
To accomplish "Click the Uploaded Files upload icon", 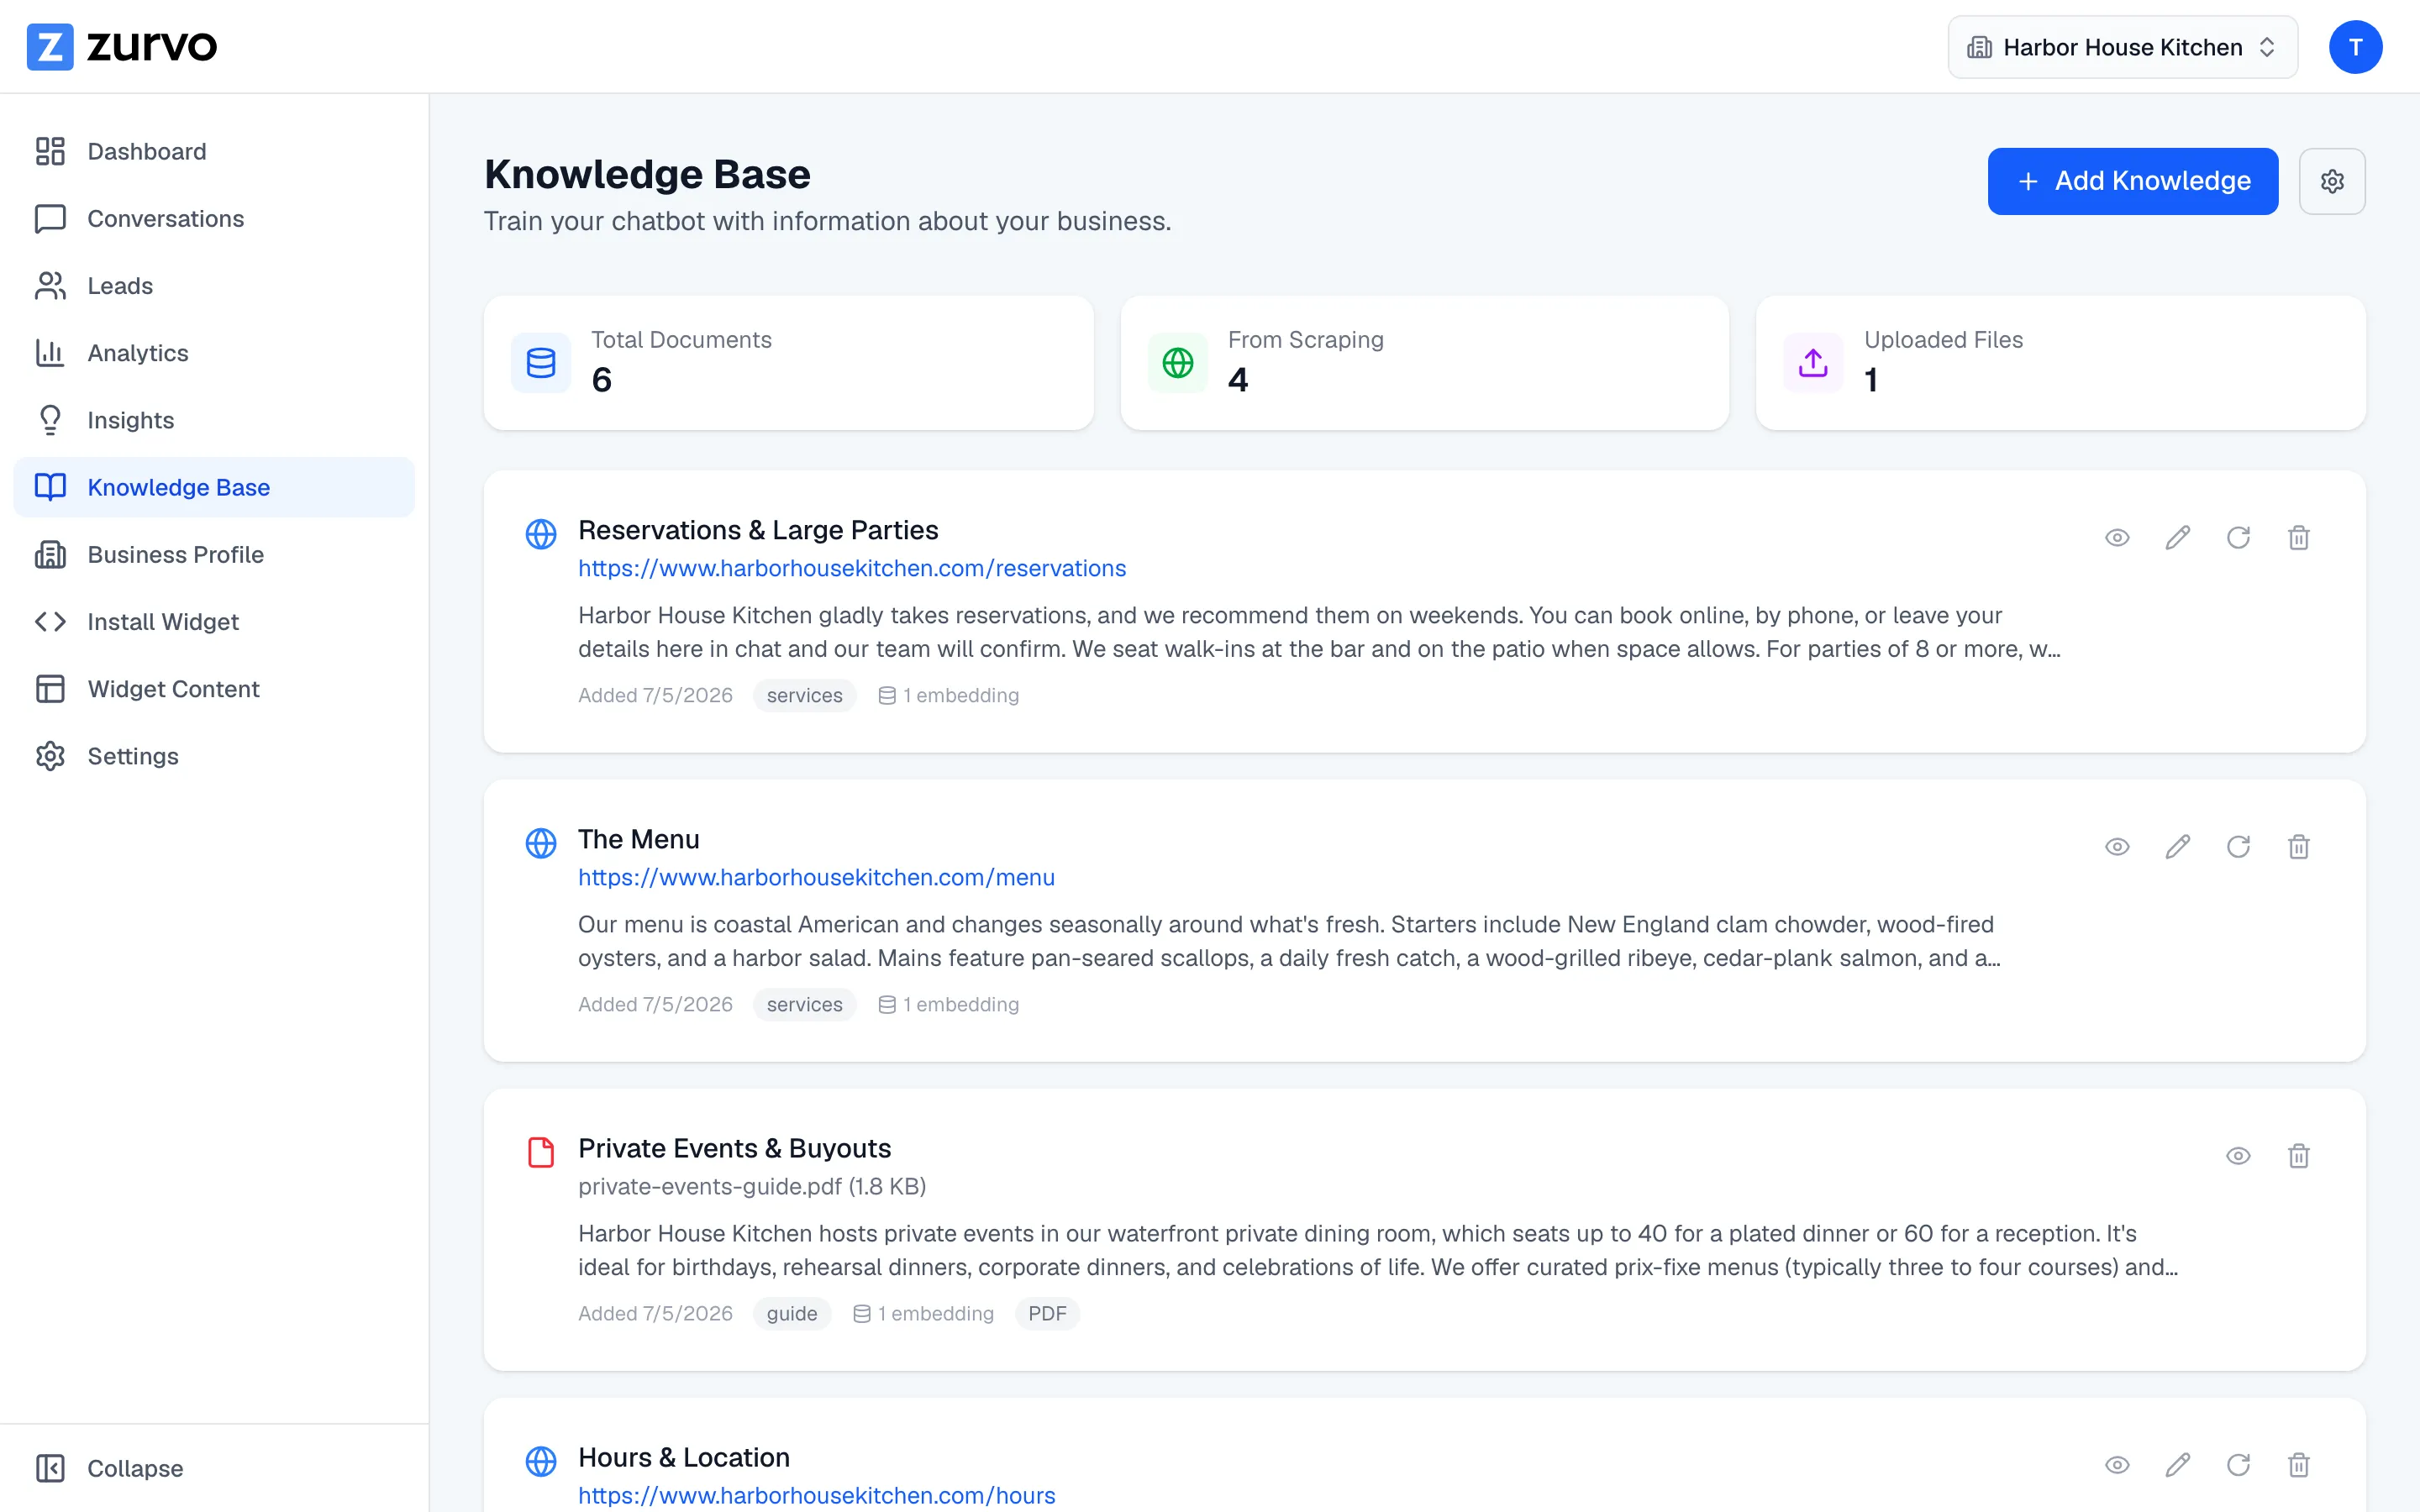I will click(1813, 363).
